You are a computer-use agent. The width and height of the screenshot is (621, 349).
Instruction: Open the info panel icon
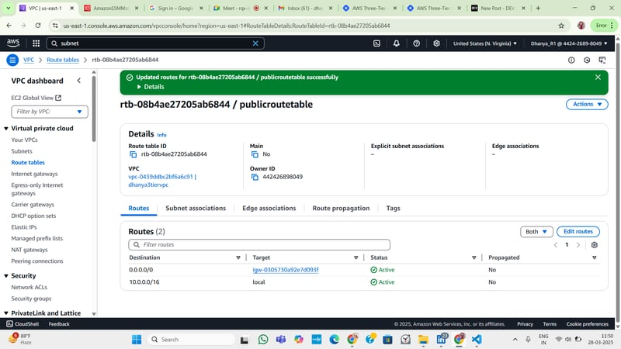point(571,60)
